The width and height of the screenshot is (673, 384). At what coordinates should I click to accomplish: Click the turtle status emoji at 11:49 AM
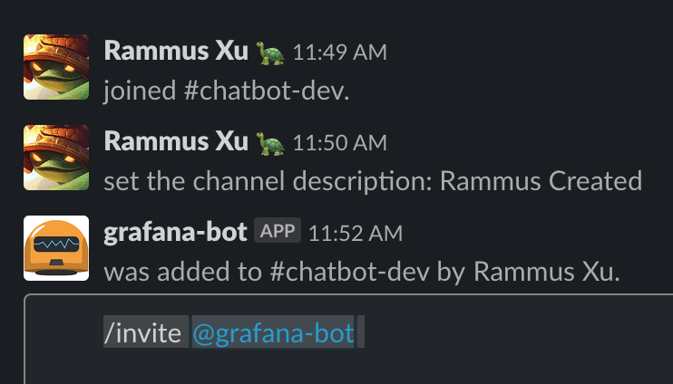270,52
